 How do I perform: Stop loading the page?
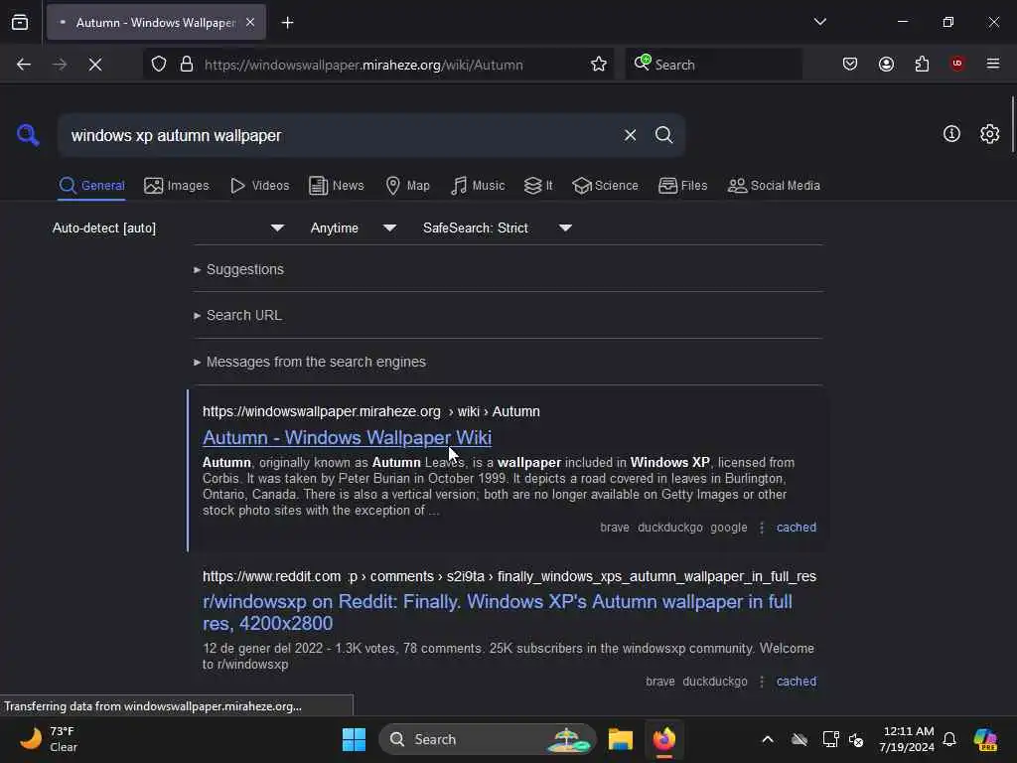[x=94, y=65]
